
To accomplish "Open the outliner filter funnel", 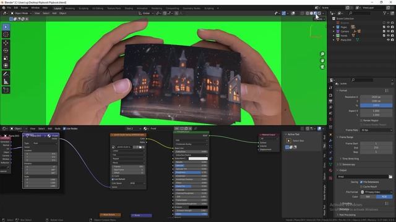I will (385, 13).
